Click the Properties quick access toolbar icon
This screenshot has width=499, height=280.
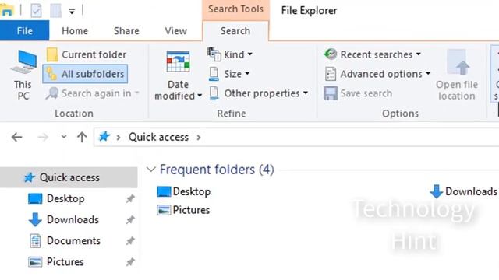coord(36,11)
